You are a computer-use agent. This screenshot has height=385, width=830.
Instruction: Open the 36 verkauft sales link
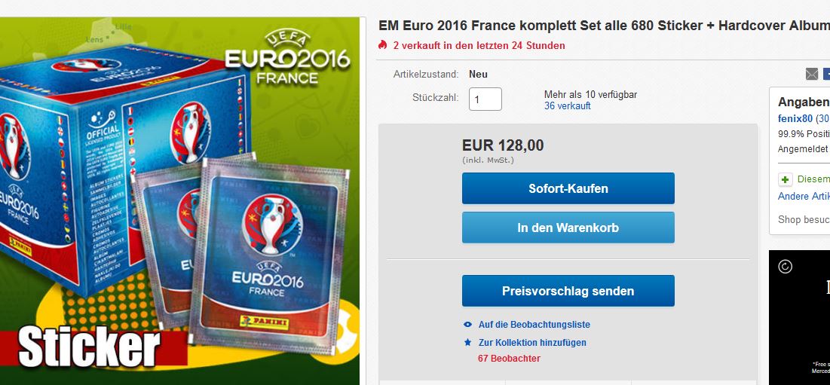click(567, 105)
